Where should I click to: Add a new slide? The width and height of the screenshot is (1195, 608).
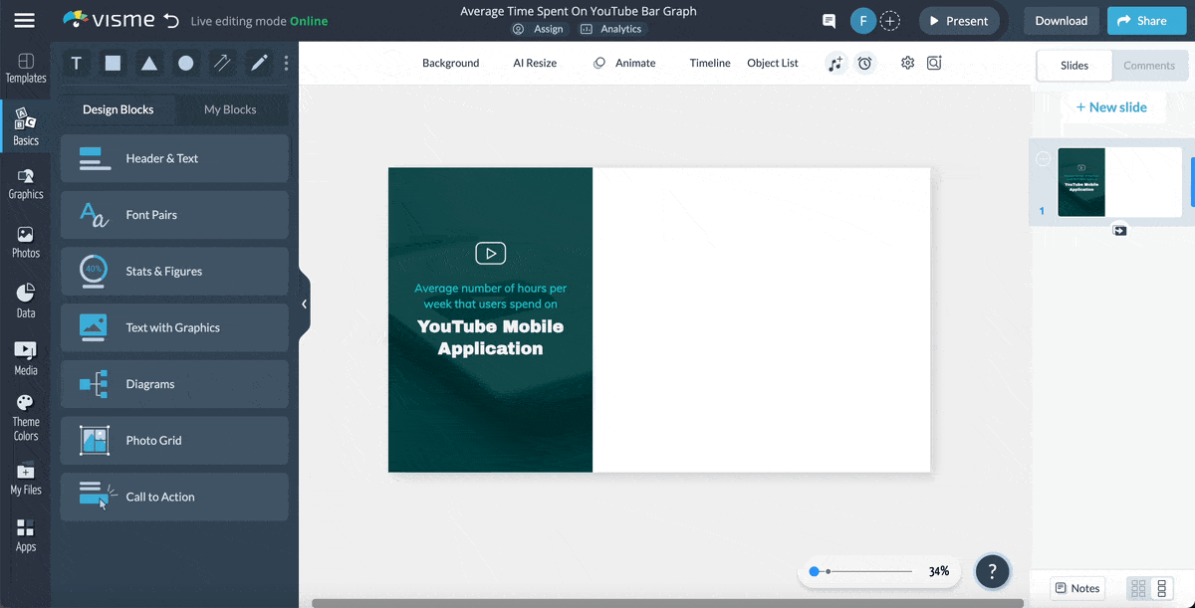[1111, 107]
